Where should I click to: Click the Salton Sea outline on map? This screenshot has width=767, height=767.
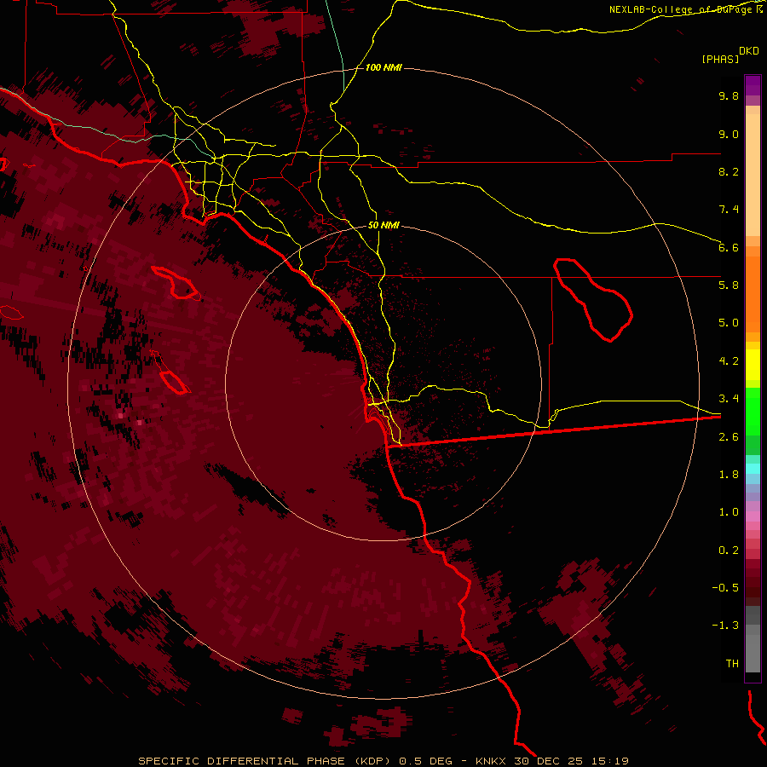point(593,300)
